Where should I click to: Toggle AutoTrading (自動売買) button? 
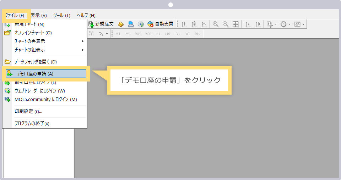pyautogui.click(x=160, y=24)
